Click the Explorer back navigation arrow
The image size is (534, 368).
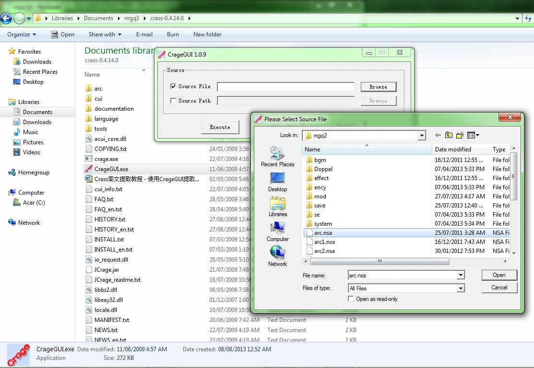click(6, 18)
